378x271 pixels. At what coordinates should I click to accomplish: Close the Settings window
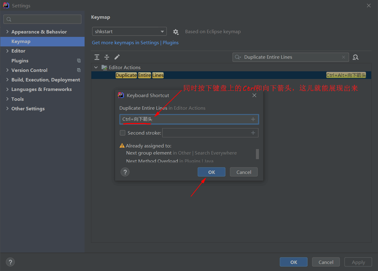pyautogui.click(x=369, y=6)
